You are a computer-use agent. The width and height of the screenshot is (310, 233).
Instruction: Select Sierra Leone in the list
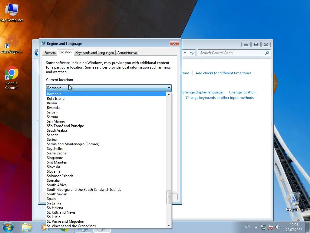[106, 153]
